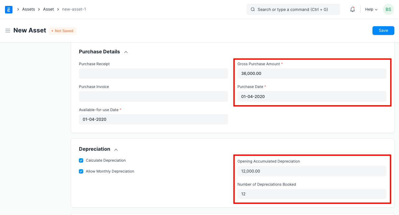Edit Number of Depreciations Booked field
The image size is (399, 215).
pyautogui.click(x=312, y=194)
